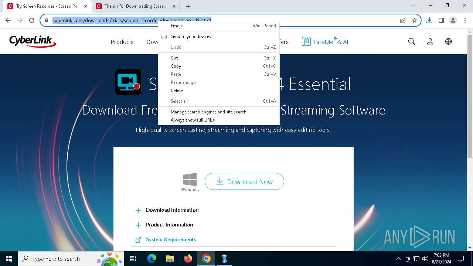
Task: Click the site search magnifier icon
Action: coord(412,41)
